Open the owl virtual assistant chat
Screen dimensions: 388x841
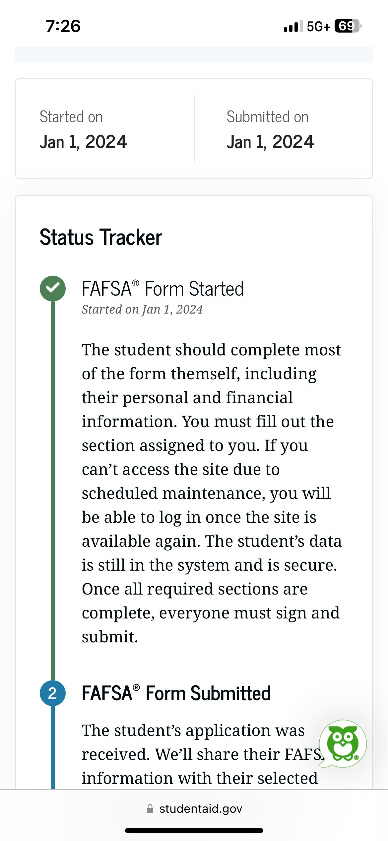(x=343, y=743)
